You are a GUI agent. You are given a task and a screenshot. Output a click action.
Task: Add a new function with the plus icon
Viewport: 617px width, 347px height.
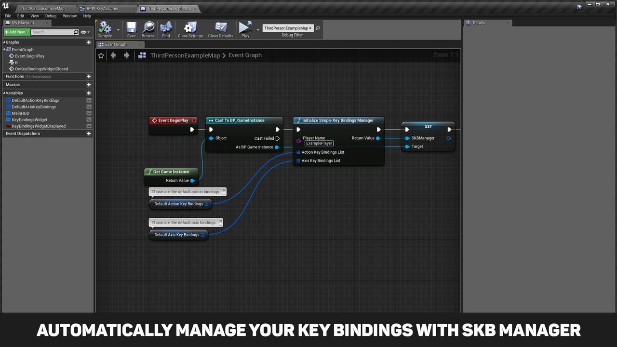click(x=89, y=77)
